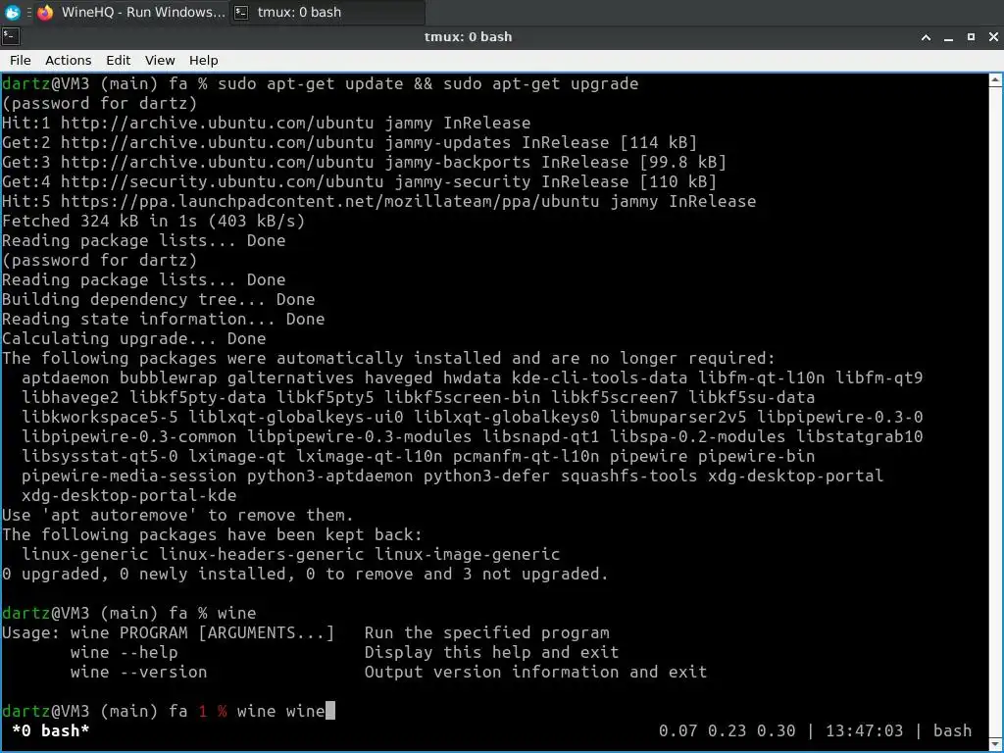Switch to WineHQ Firefox taskbar entry
The width and height of the screenshot is (1004, 753).
132,12
